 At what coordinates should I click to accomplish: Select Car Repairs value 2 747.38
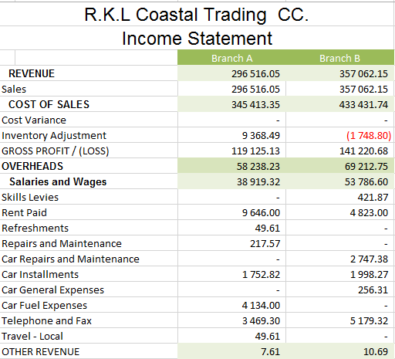[x=369, y=259]
